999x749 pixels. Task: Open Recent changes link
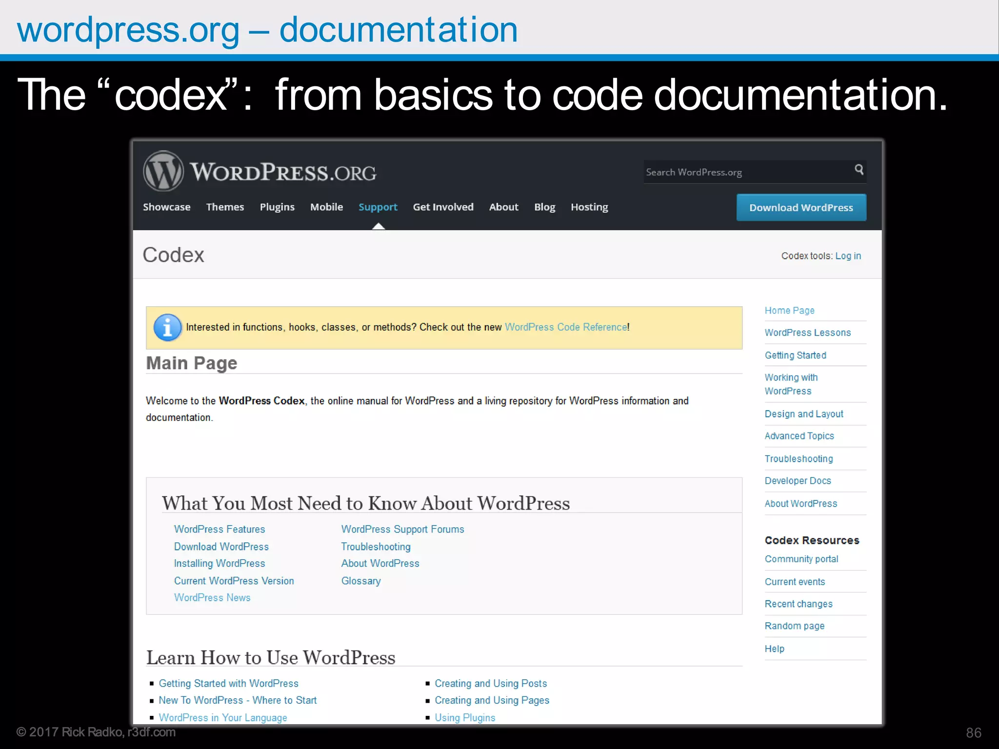tap(799, 604)
